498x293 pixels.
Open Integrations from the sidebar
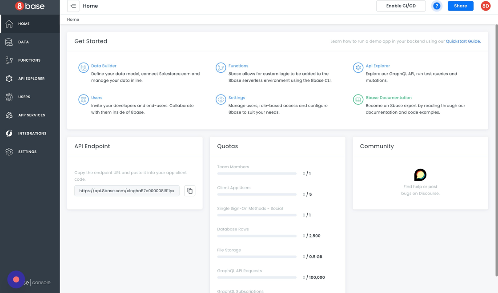coord(32,133)
